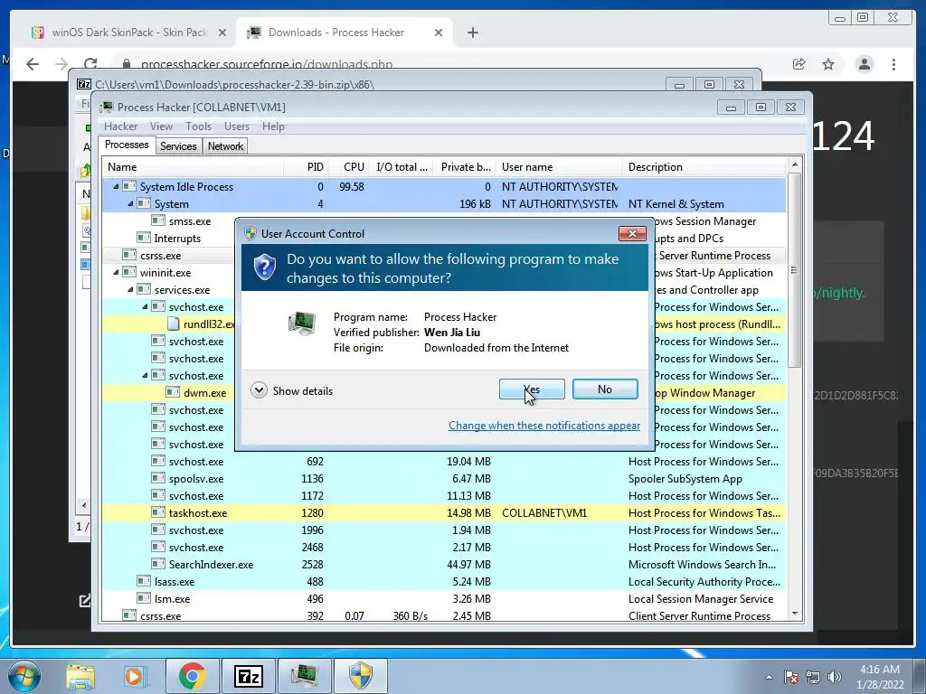Reload the page in Chrome
The width and height of the screenshot is (926, 694).
pyautogui.click(x=90, y=64)
